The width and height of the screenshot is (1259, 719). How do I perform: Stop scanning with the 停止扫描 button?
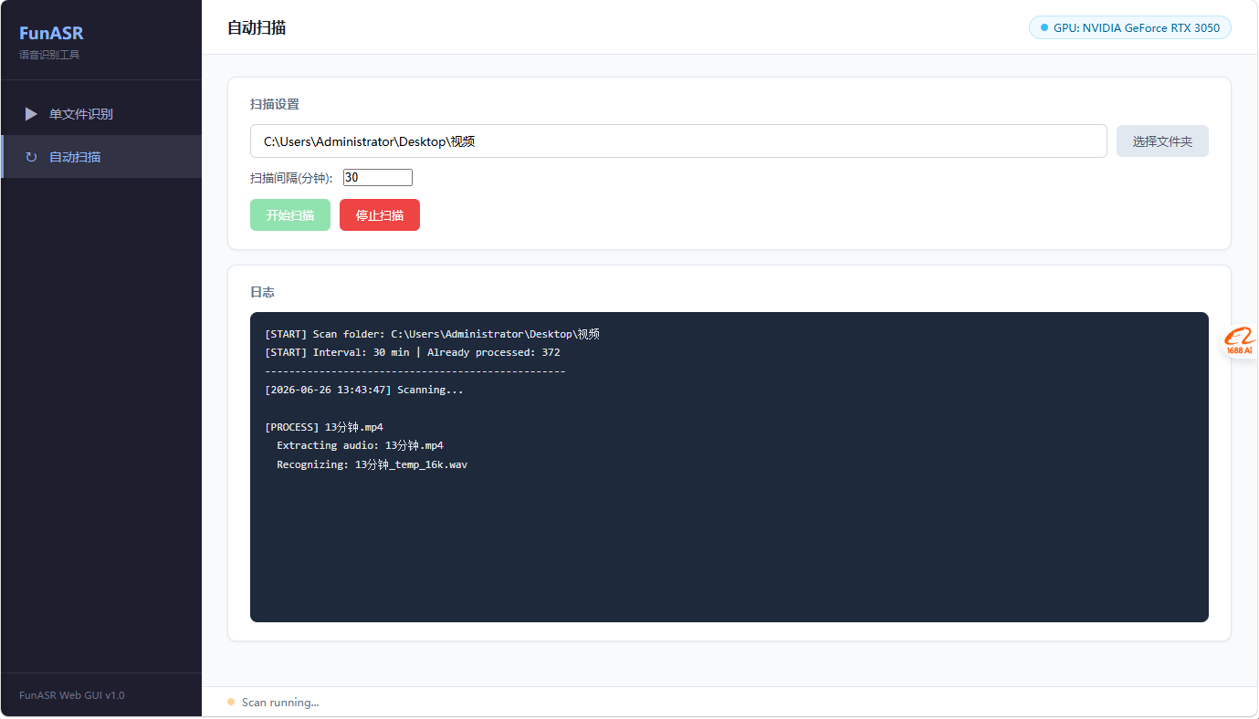pos(380,215)
